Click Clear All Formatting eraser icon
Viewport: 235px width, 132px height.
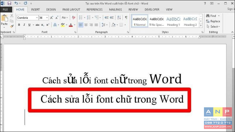click(x=74, y=18)
